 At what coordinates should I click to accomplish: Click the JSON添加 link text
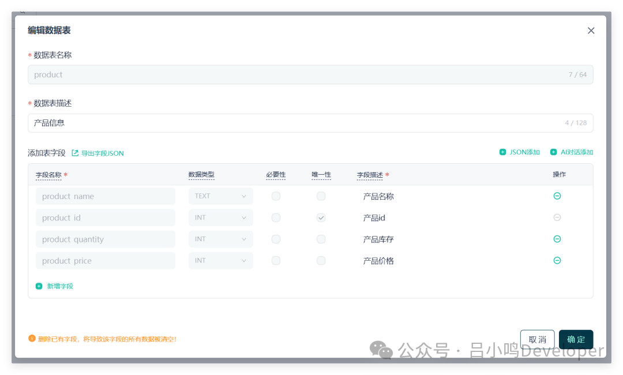(524, 152)
